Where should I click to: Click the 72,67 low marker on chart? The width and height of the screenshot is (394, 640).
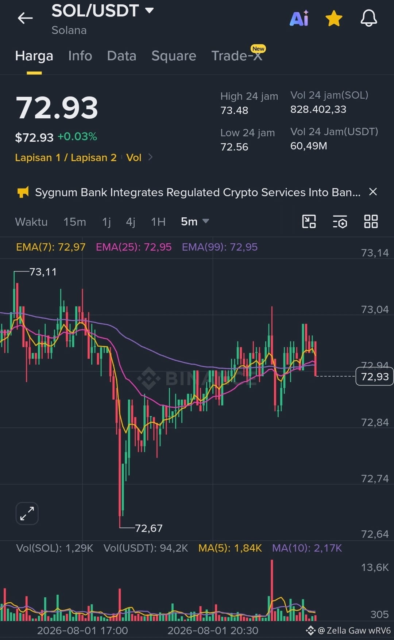[149, 528]
